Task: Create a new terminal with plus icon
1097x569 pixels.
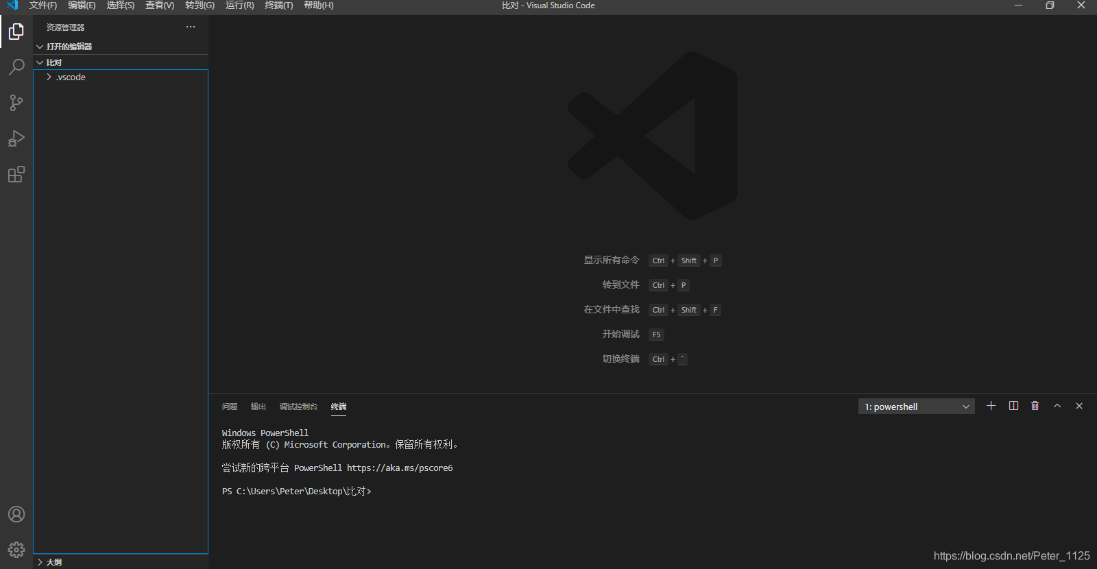Action: [991, 406]
